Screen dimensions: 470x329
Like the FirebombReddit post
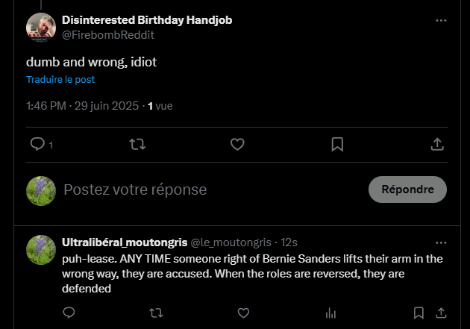tap(237, 144)
